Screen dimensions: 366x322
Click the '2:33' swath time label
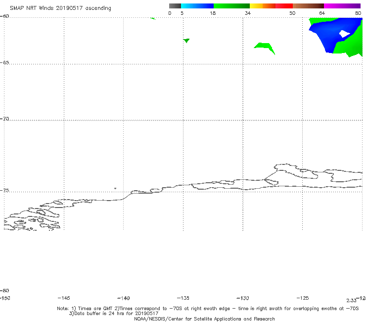351,301
